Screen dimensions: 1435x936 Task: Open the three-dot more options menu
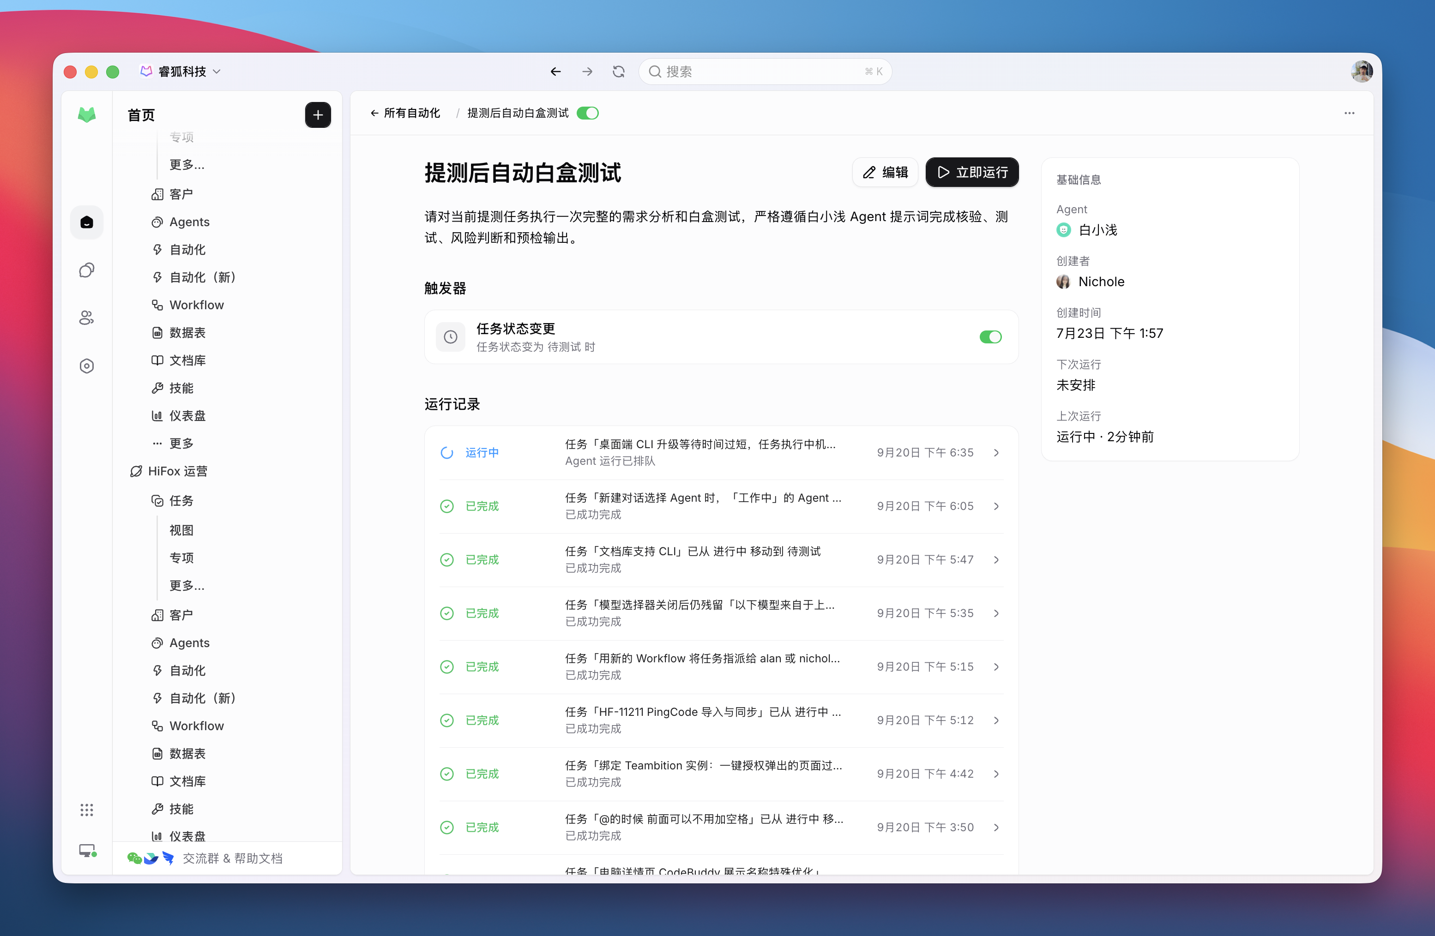point(1350,114)
